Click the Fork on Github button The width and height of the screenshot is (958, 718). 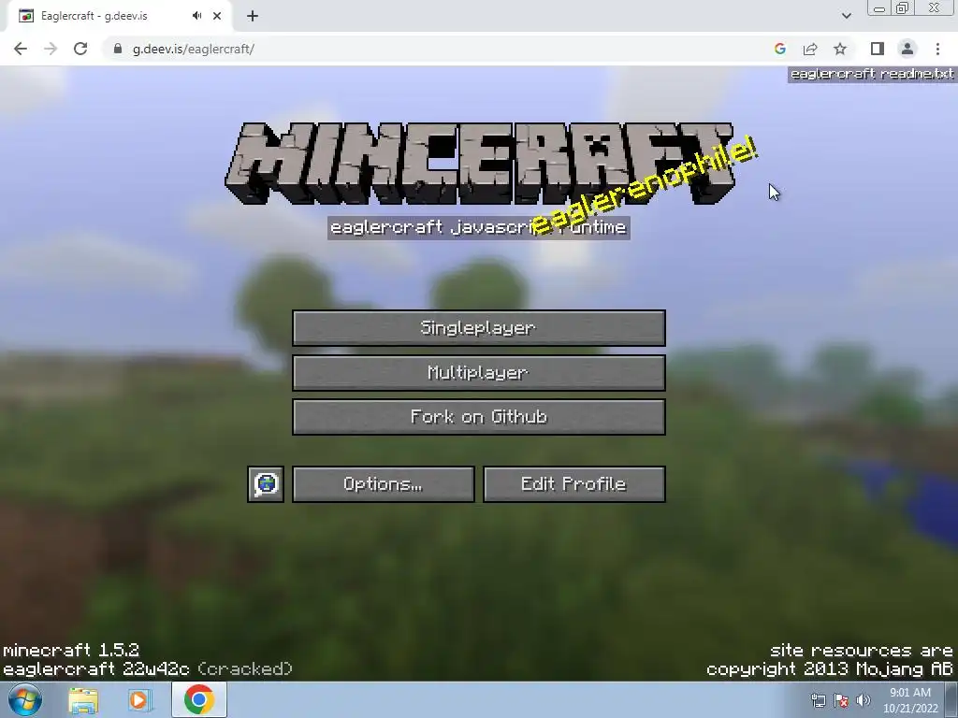pyautogui.click(x=478, y=417)
